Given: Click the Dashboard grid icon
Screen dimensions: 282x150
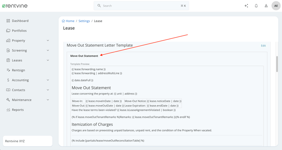Looking at the screenshot, I should [8, 21].
